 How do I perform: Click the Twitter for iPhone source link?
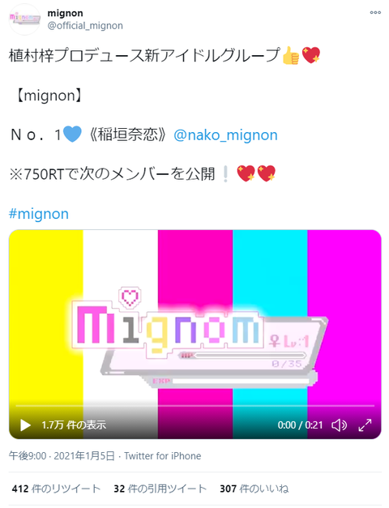(x=163, y=456)
